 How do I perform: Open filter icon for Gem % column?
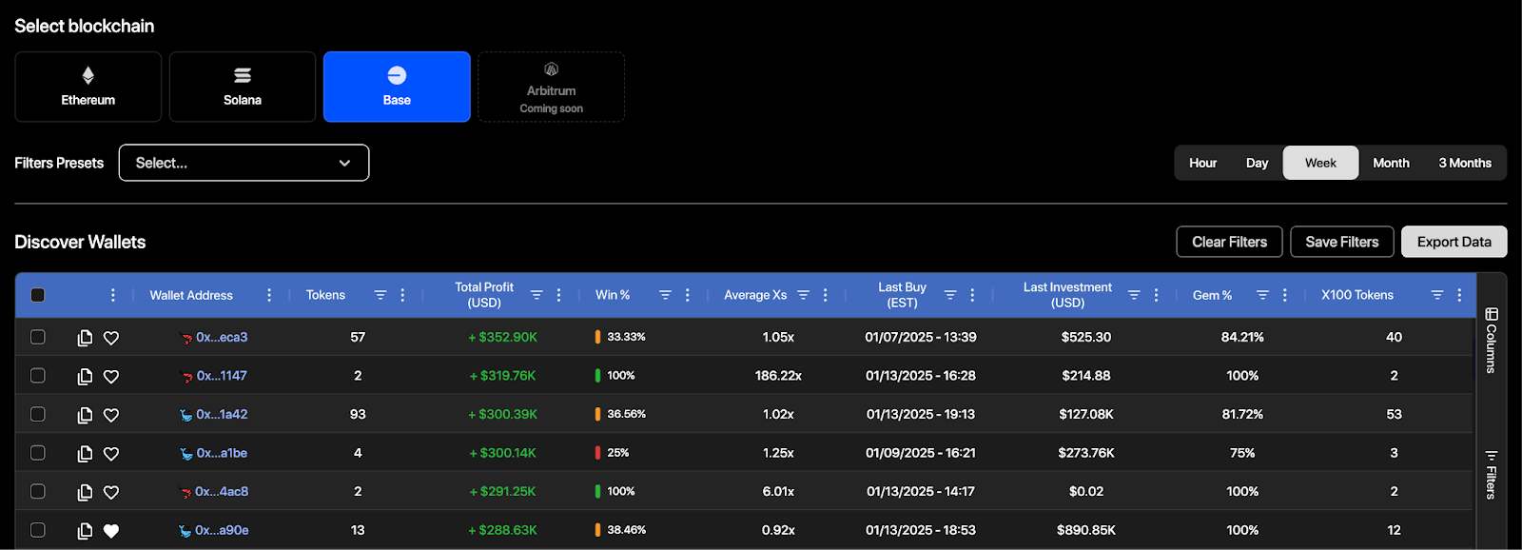coord(1262,295)
